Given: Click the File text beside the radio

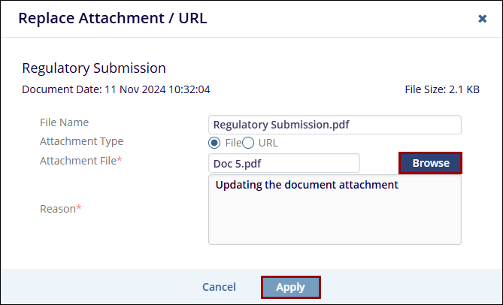Looking at the screenshot, I should point(232,143).
